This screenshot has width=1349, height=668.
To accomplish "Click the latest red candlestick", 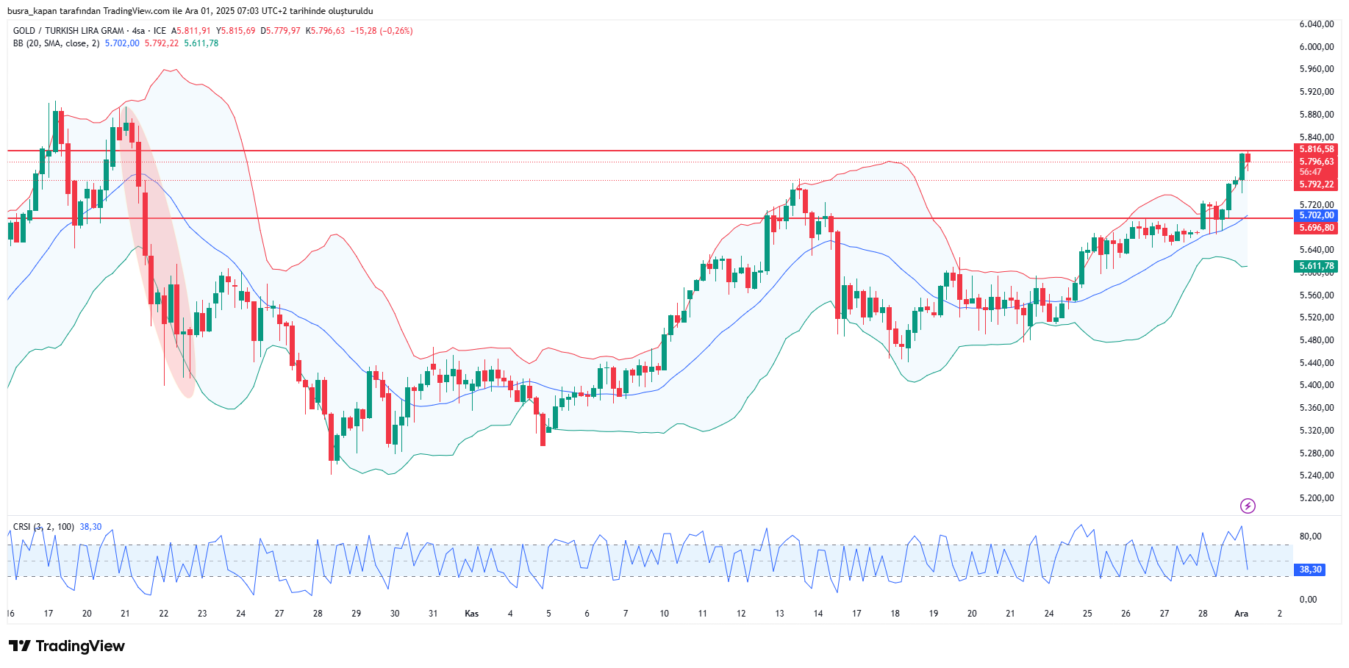I will [x=1248, y=159].
